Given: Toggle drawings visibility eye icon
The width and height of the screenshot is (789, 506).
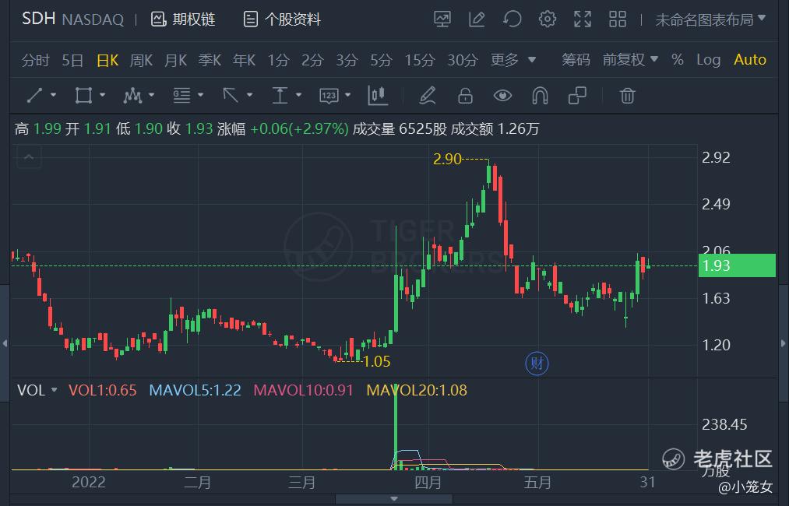Looking at the screenshot, I should click(502, 95).
